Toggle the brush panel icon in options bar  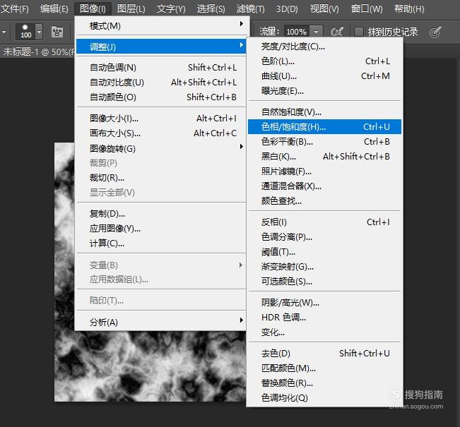[x=57, y=32]
